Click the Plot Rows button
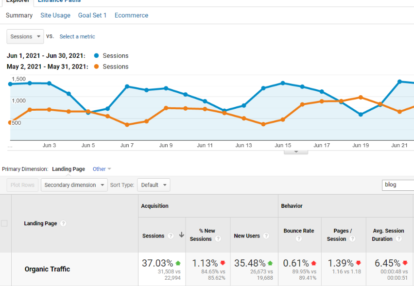Image resolution: width=414 pixels, height=286 pixels. (22, 185)
